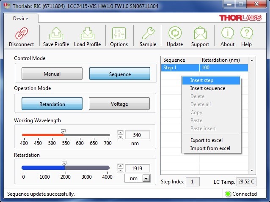Viewport: 270px width, 202px height.
Task: Select Export to excel menu entry
Action: (206, 140)
